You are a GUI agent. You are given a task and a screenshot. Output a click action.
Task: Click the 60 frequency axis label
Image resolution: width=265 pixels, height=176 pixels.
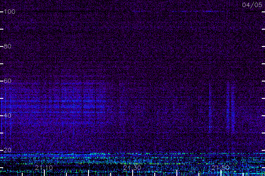point(7,81)
